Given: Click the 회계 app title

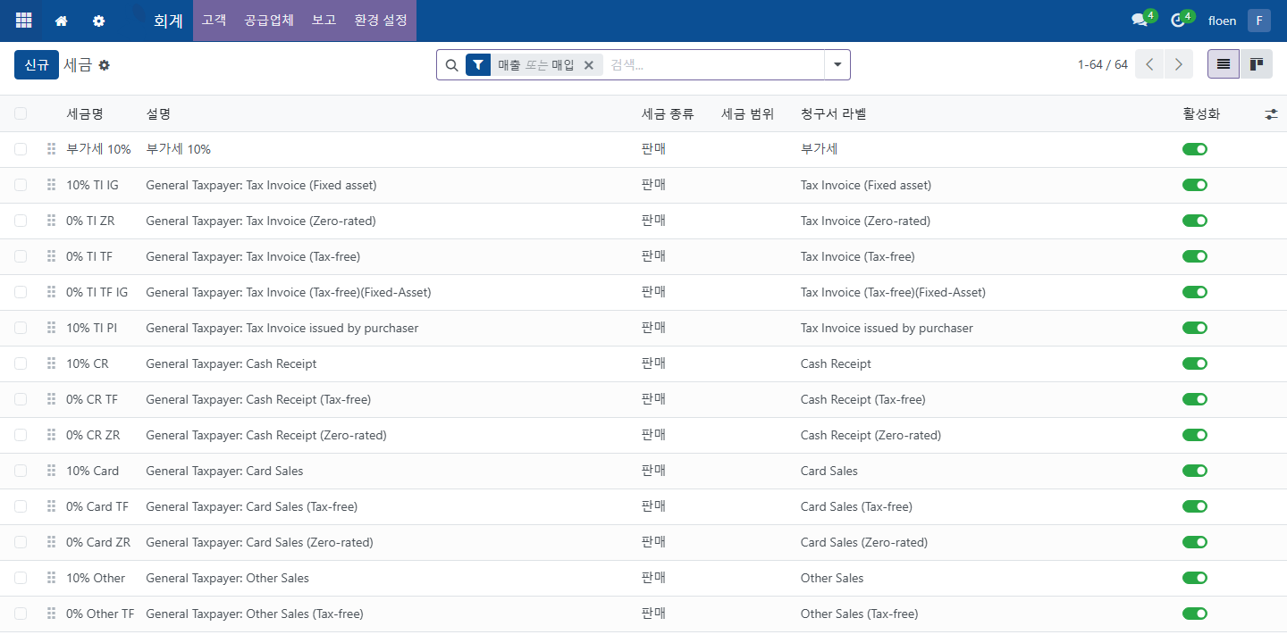Looking at the screenshot, I should pos(168,21).
